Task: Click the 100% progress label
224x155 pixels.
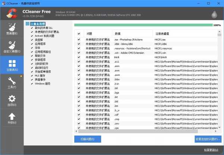Action: coord(217,25)
